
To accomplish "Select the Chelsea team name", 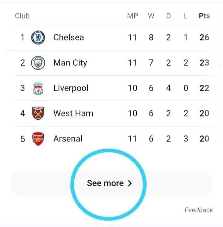I will [68, 37].
